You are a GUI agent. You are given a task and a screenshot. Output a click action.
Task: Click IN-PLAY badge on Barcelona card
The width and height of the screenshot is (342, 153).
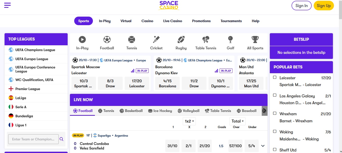coord(226,71)
